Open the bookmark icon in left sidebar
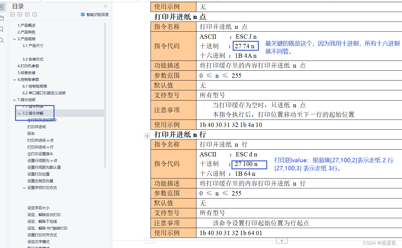 (x=2, y=29)
